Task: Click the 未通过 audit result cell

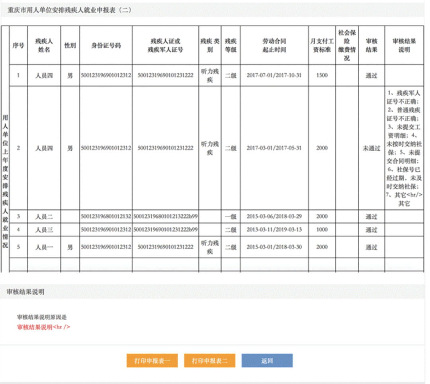Action: click(371, 148)
